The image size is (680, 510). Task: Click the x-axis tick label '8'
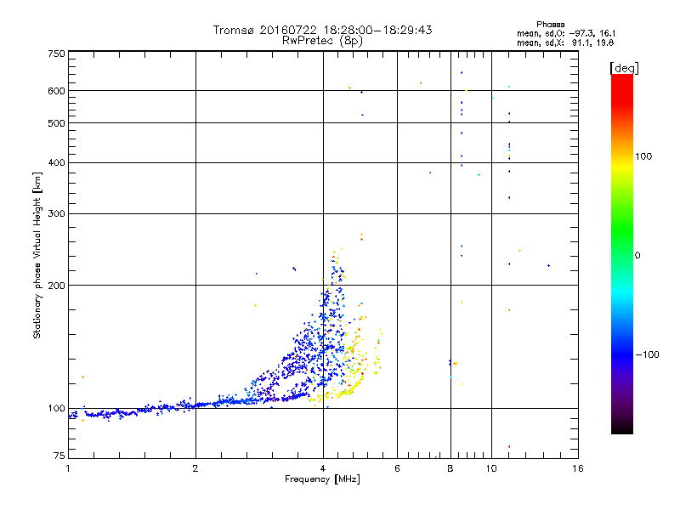click(x=450, y=468)
